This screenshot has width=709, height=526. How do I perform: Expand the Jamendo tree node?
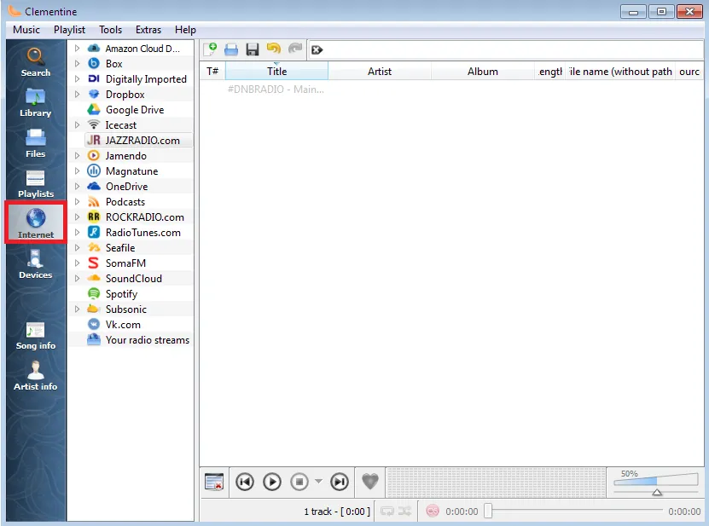pyautogui.click(x=77, y=155)
